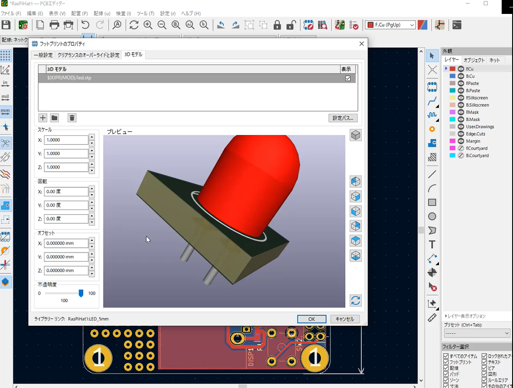Click the reload preview icon
Viewport: 513px width, 388px height.
(356, 300)
